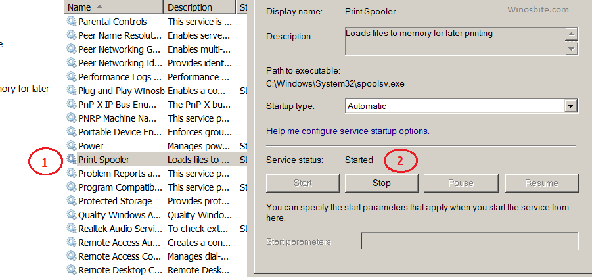Click the Realtek Audio Service gear icon
The image size is (592, 280).
coord(71,229)
